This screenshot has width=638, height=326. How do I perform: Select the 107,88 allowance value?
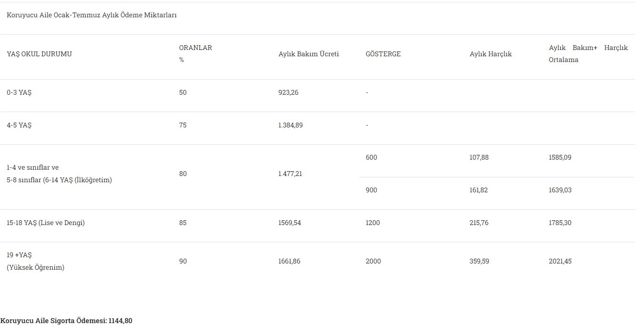point(479,157)
